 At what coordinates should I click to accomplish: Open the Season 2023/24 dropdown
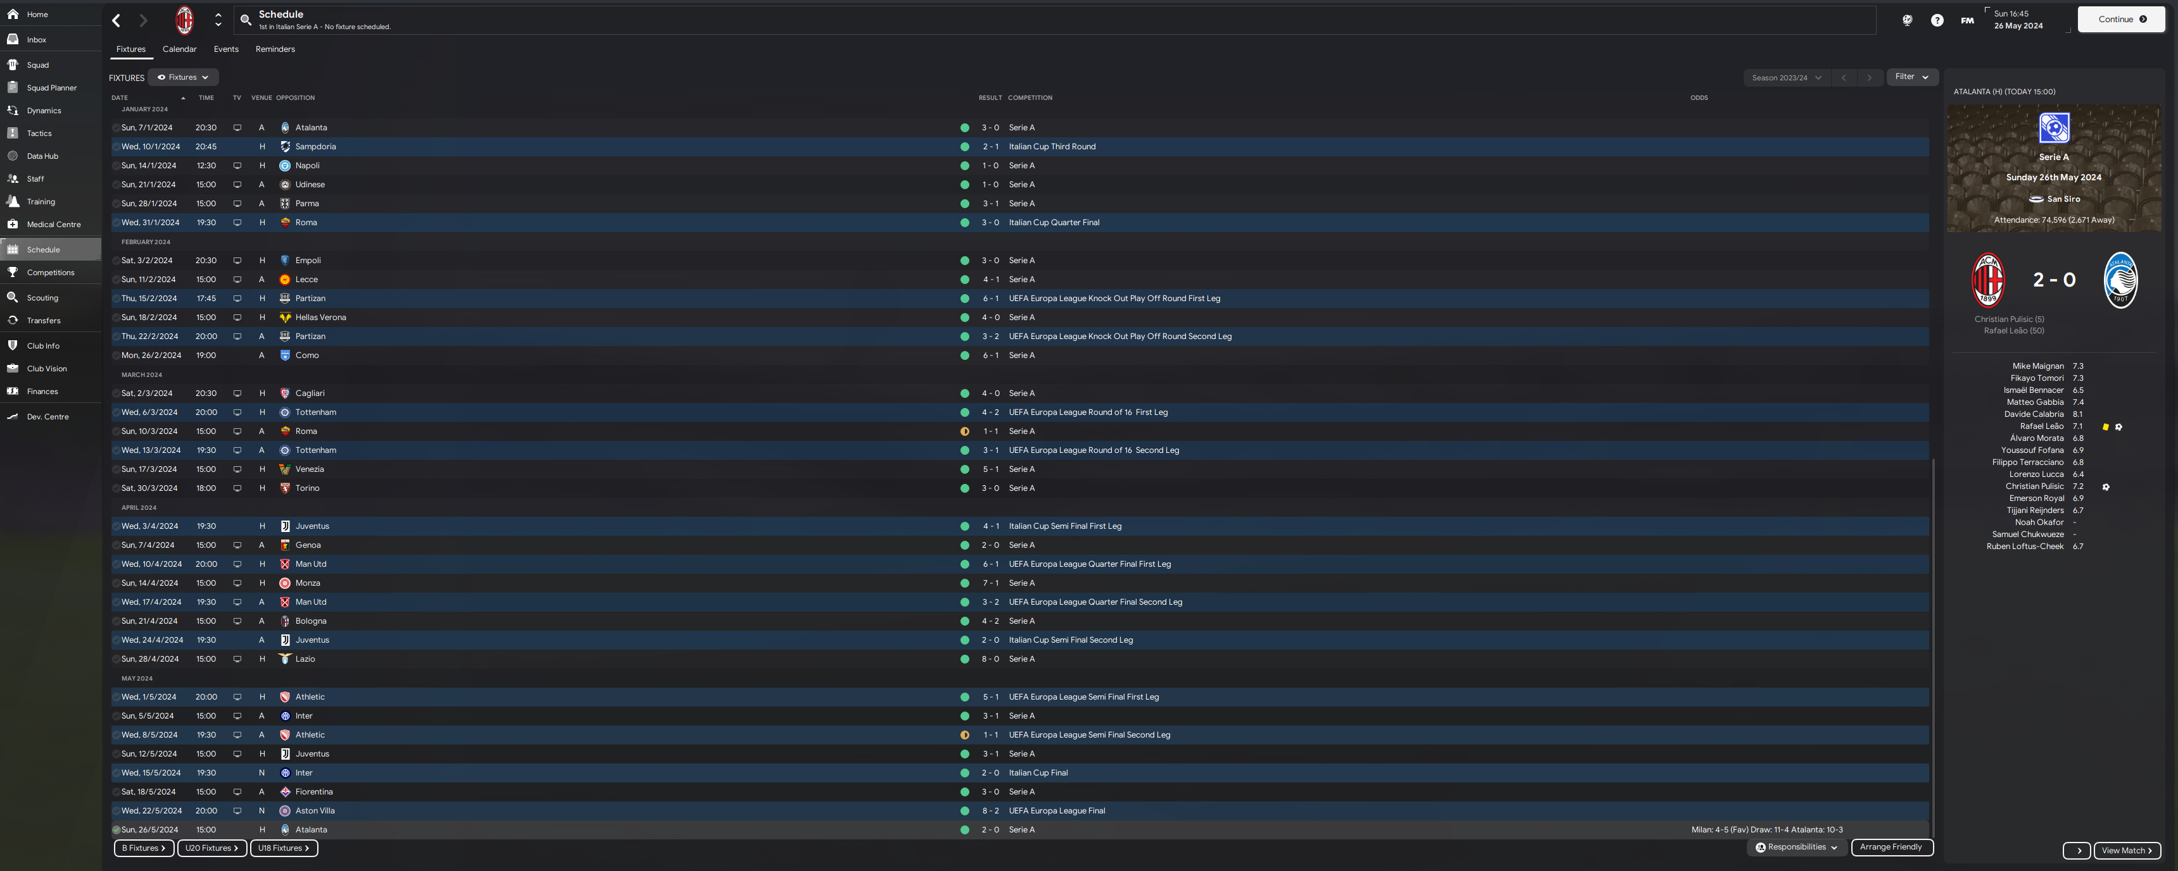click(1784, 77)
